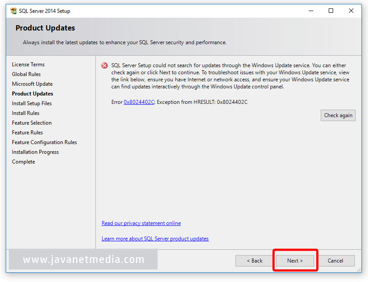368x282 pixels.
Task: Click Next to continue setup
Action: tap(295, 260)
